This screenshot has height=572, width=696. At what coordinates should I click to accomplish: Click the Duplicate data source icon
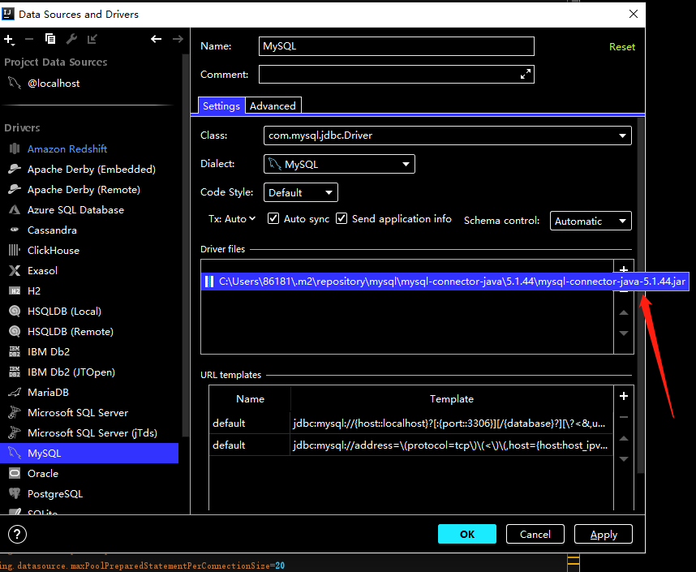pyautogui.click(x=50, y=39)
